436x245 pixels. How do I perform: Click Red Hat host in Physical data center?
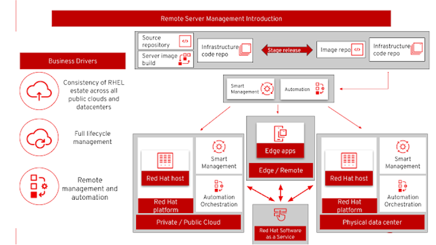tap(349, 178)
